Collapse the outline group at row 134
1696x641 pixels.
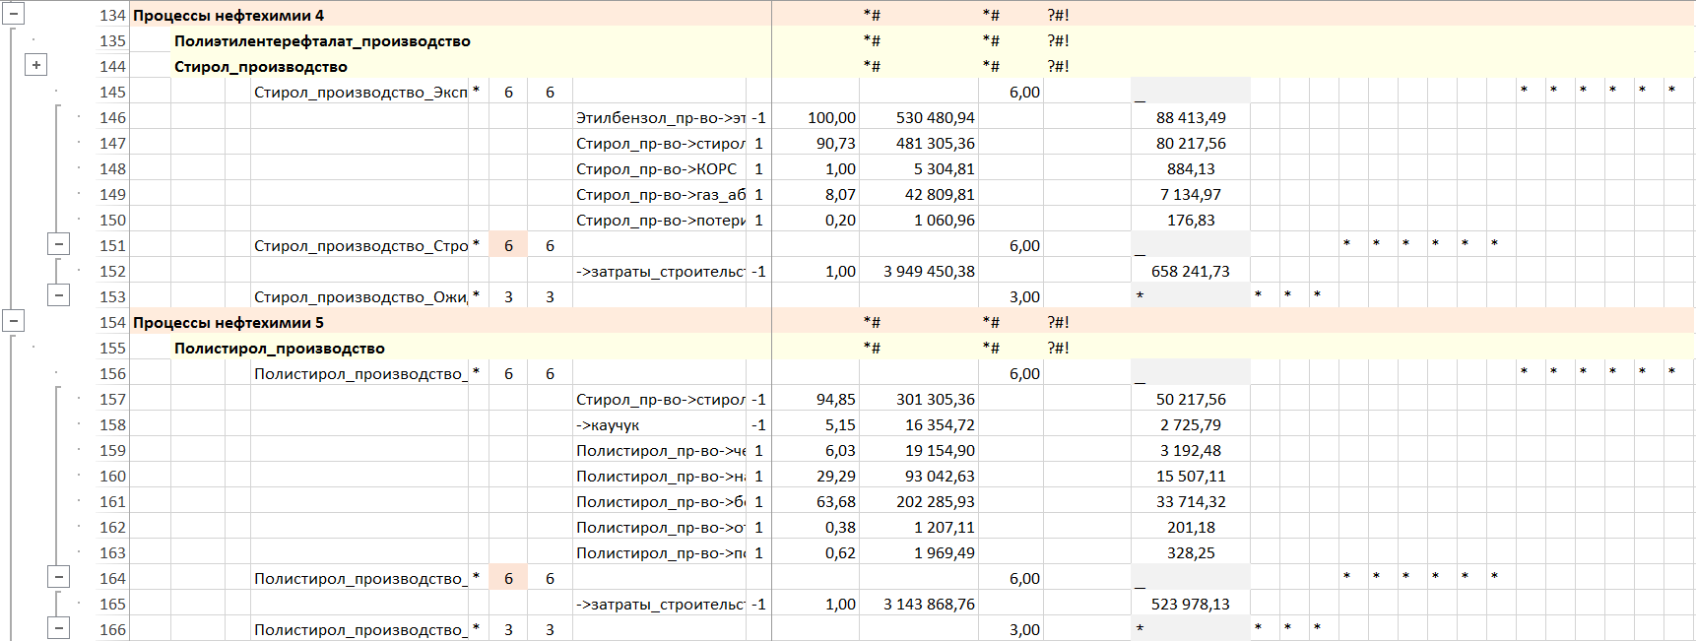click(x=14, y=14)
